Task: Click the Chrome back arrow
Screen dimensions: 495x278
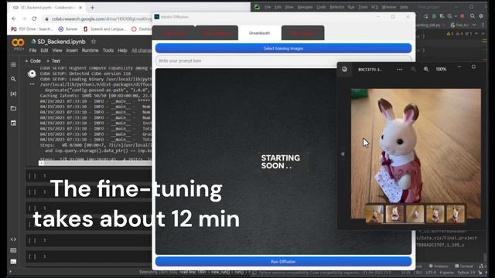Action: pos(14,19)
